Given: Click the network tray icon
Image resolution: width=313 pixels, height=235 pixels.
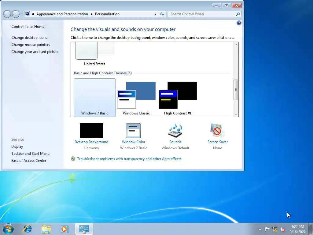Looking at the screenshot, I should 275,229.
